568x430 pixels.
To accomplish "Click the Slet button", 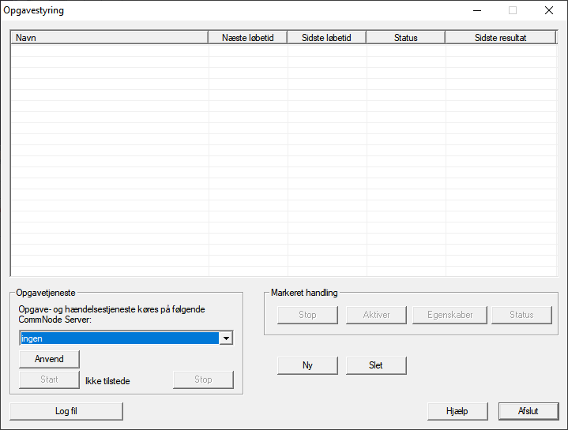I will 376,365.
